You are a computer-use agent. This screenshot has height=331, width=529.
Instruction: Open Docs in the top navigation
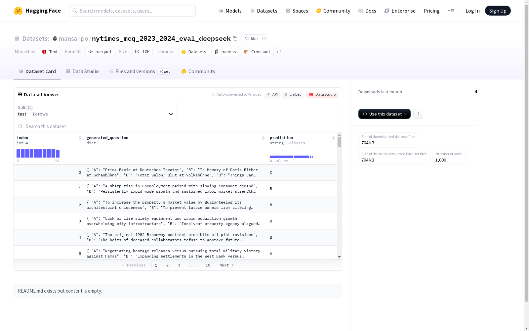(x=367, y=11)
